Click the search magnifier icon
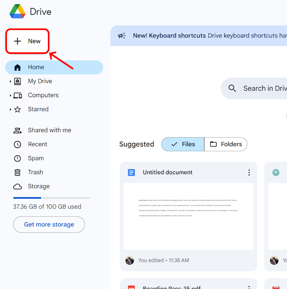The height and width of the screenshot is (289, 287). click(232, 89)
